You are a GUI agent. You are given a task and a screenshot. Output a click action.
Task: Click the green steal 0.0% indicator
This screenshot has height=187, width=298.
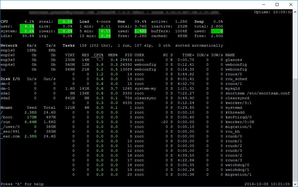click(65, 22)
